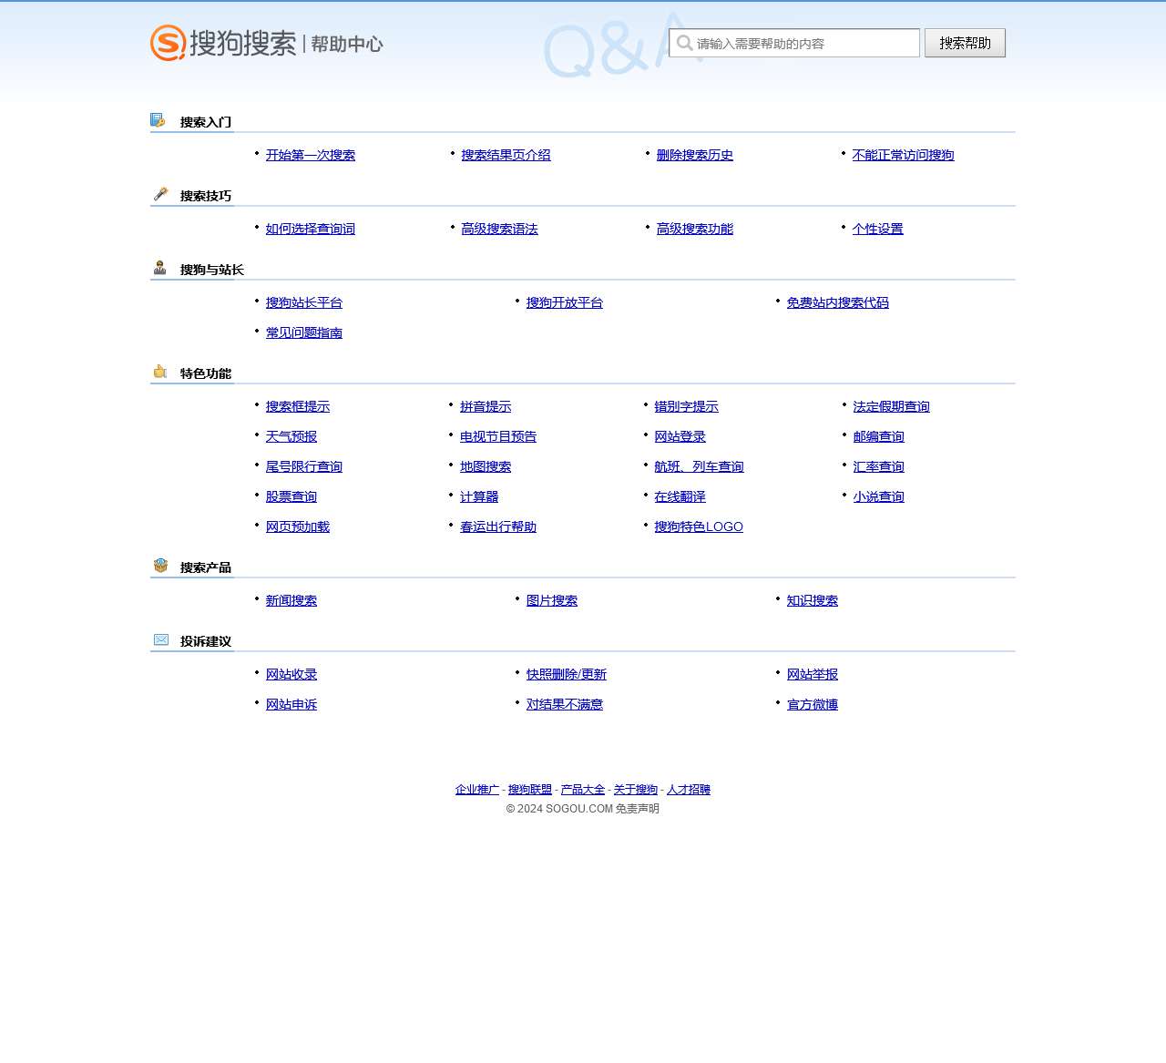Click the 帮助中心 header title
The width and height of the screenshot is (1166, 1063).
pyautogui.click(x=347, y=44)
